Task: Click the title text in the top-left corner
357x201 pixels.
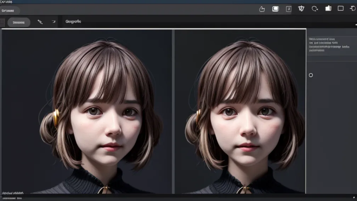Action: pyautogui.click(x=6, y=2)
